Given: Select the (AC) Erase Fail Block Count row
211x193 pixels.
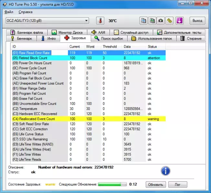Looking at the screenshot, I should tap(89, 78).
